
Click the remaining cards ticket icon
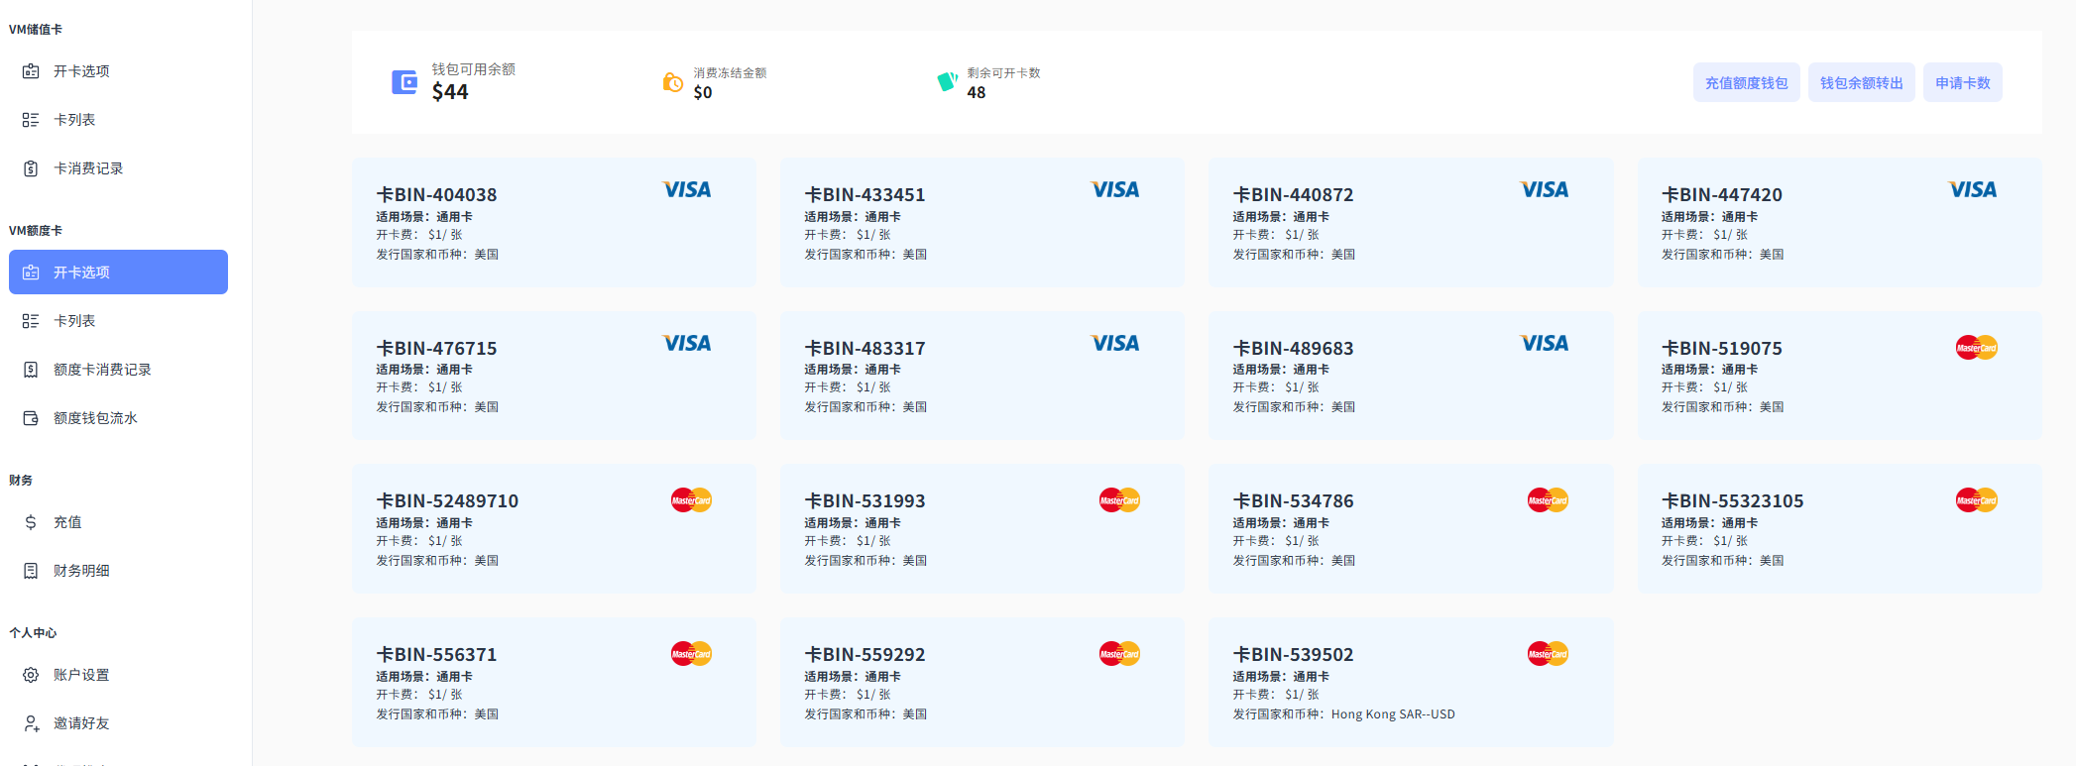coord(947,81)
